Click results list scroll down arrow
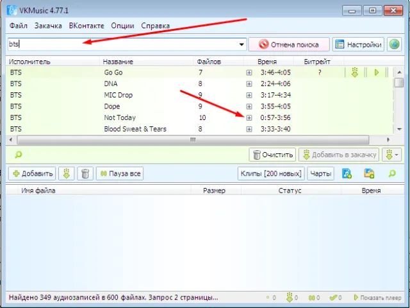 (399, 129)
